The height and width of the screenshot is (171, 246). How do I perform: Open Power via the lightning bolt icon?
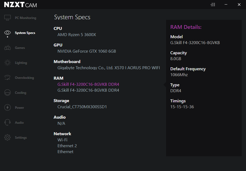pos(7,108)
